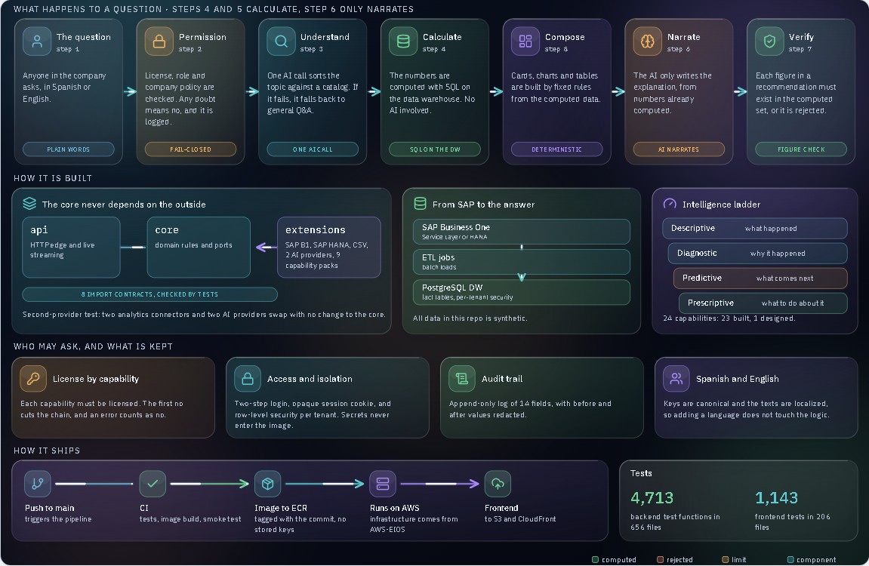This screenshot has height=566, width=869.
Task: Click the FAIL-CLOSED pill
Action: click(191, 149)
